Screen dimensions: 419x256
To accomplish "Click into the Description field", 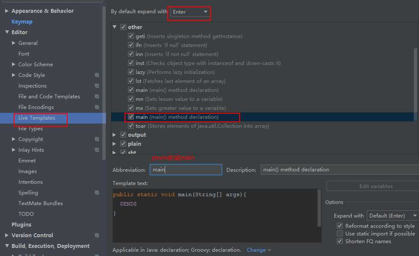I will pos(340,170).
